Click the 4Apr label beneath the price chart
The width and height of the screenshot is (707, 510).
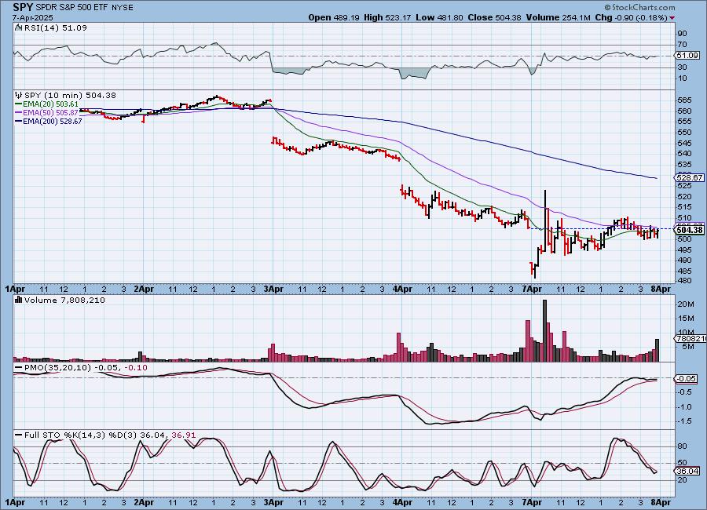[x=402, y=290]
